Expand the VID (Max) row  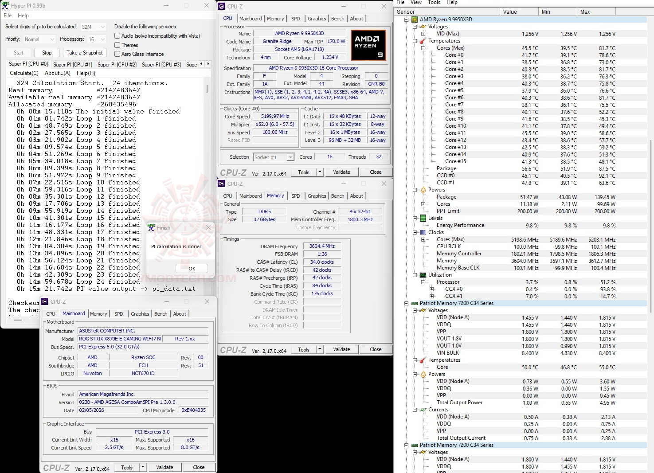423,34
